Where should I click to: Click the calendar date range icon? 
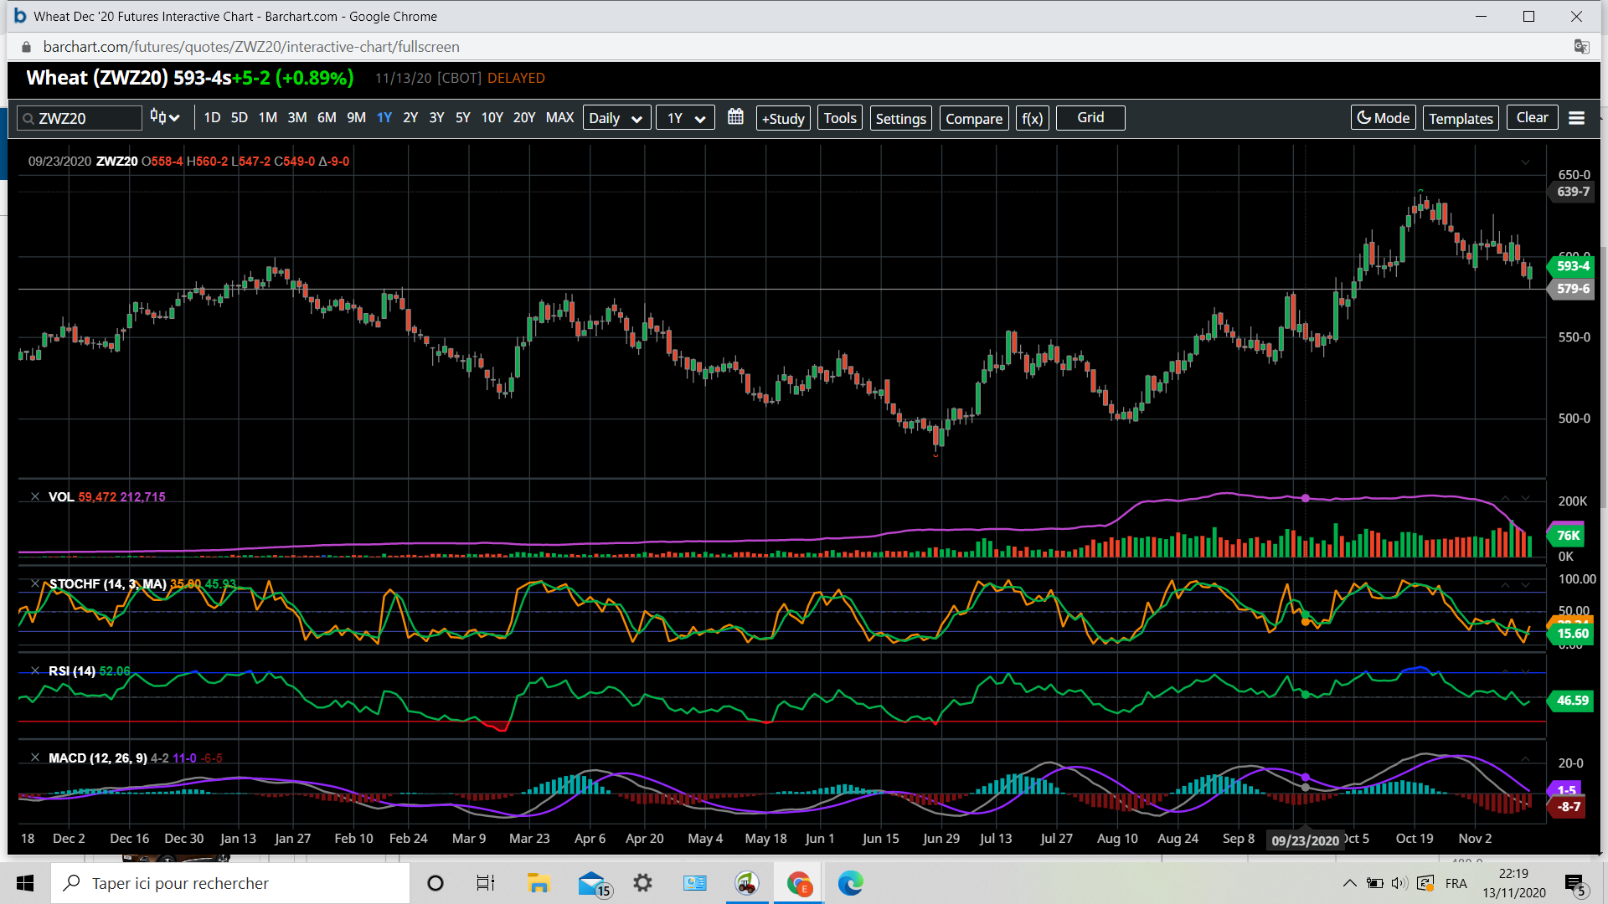click(x=735, y=117)
